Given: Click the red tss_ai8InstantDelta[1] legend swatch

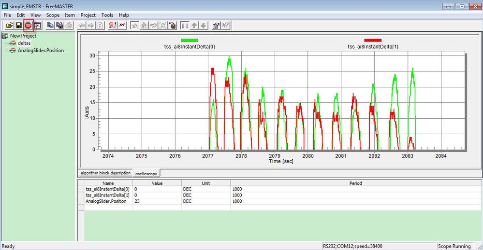Looking at the screenshot, I should (x=373, y=40).
